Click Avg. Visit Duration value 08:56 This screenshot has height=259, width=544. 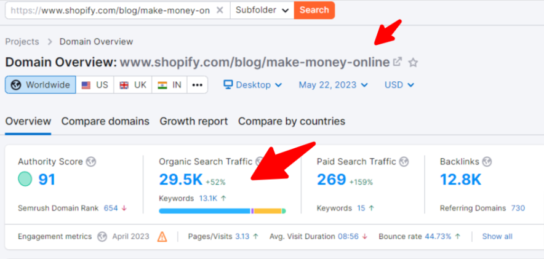(x=348, y=236)
